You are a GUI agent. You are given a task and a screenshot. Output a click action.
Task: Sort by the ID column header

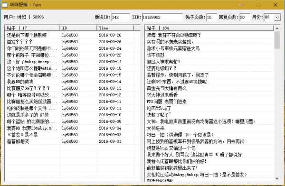78,28
